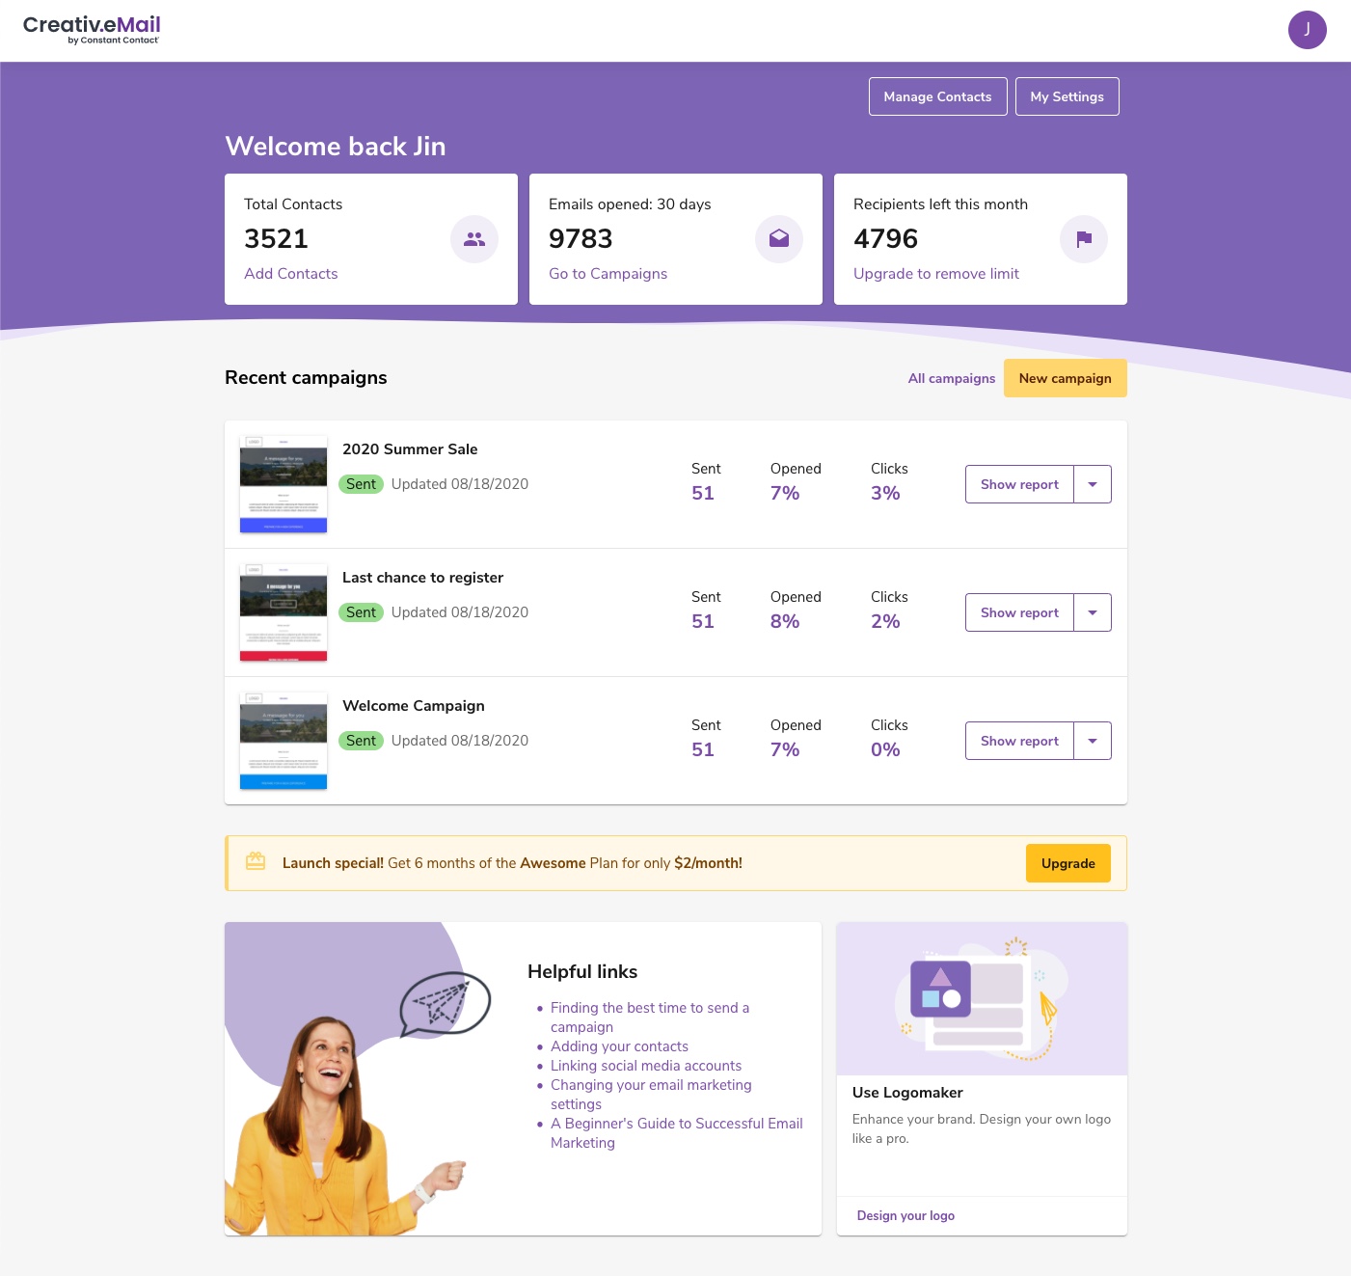
Task: Expand the Welcome Campaign report dropdown
Action: (x=1092, y=740)
